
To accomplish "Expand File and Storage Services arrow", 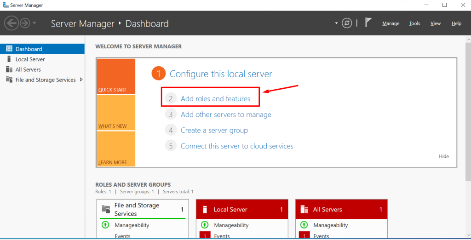I will [x=81, y=80].
